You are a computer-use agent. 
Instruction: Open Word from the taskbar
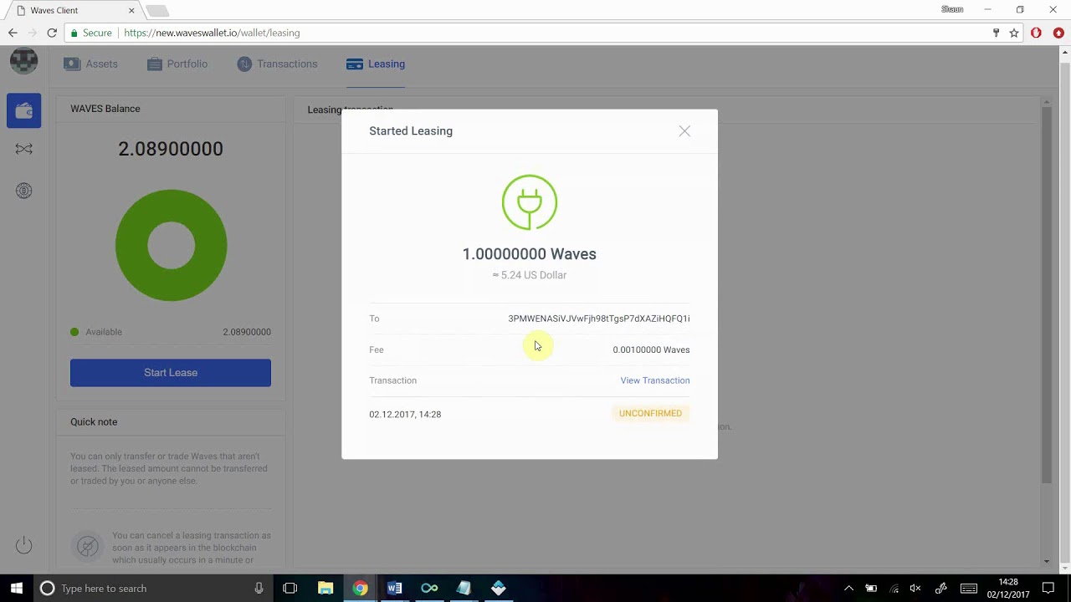(394, 588)
